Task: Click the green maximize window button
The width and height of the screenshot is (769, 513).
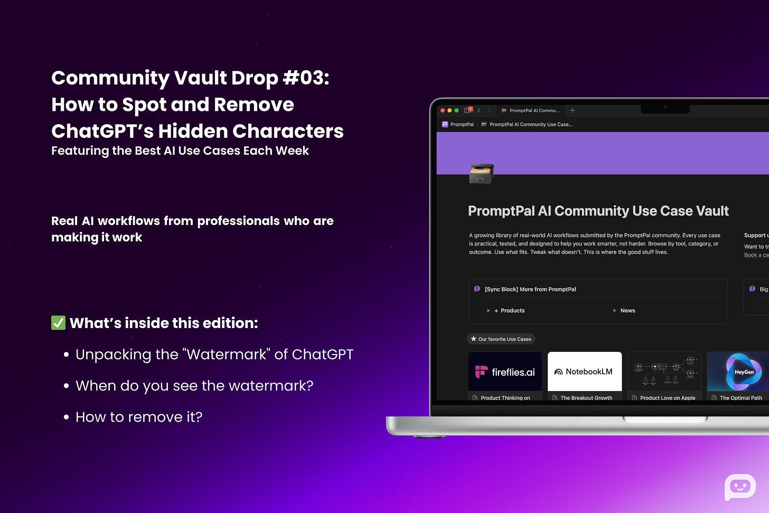Action: click(456, 110)
